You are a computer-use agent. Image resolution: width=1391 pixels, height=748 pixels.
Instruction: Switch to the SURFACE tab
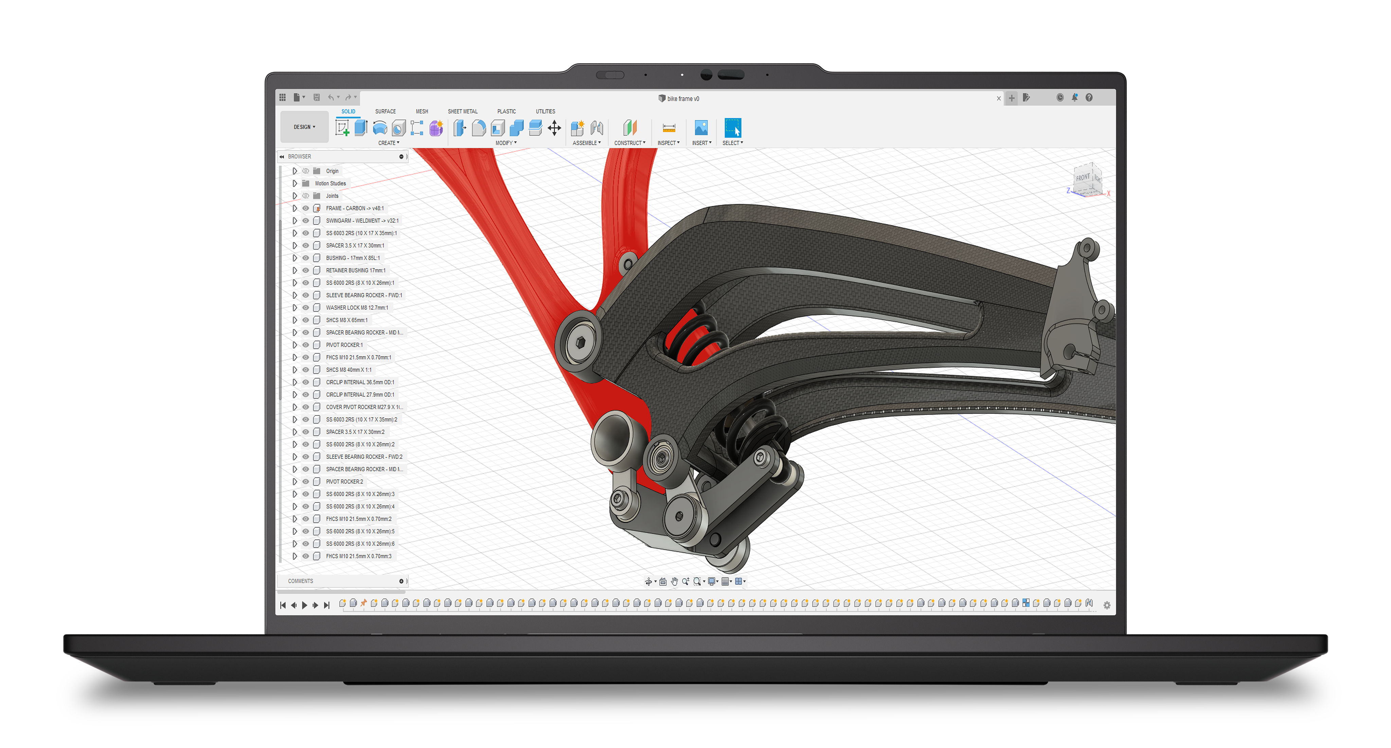386,111
